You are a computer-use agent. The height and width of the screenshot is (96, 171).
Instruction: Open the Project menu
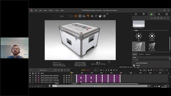[x=51, y=10]
